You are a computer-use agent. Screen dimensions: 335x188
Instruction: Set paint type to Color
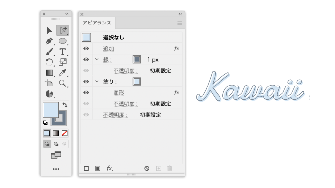[x=47, y=133]
